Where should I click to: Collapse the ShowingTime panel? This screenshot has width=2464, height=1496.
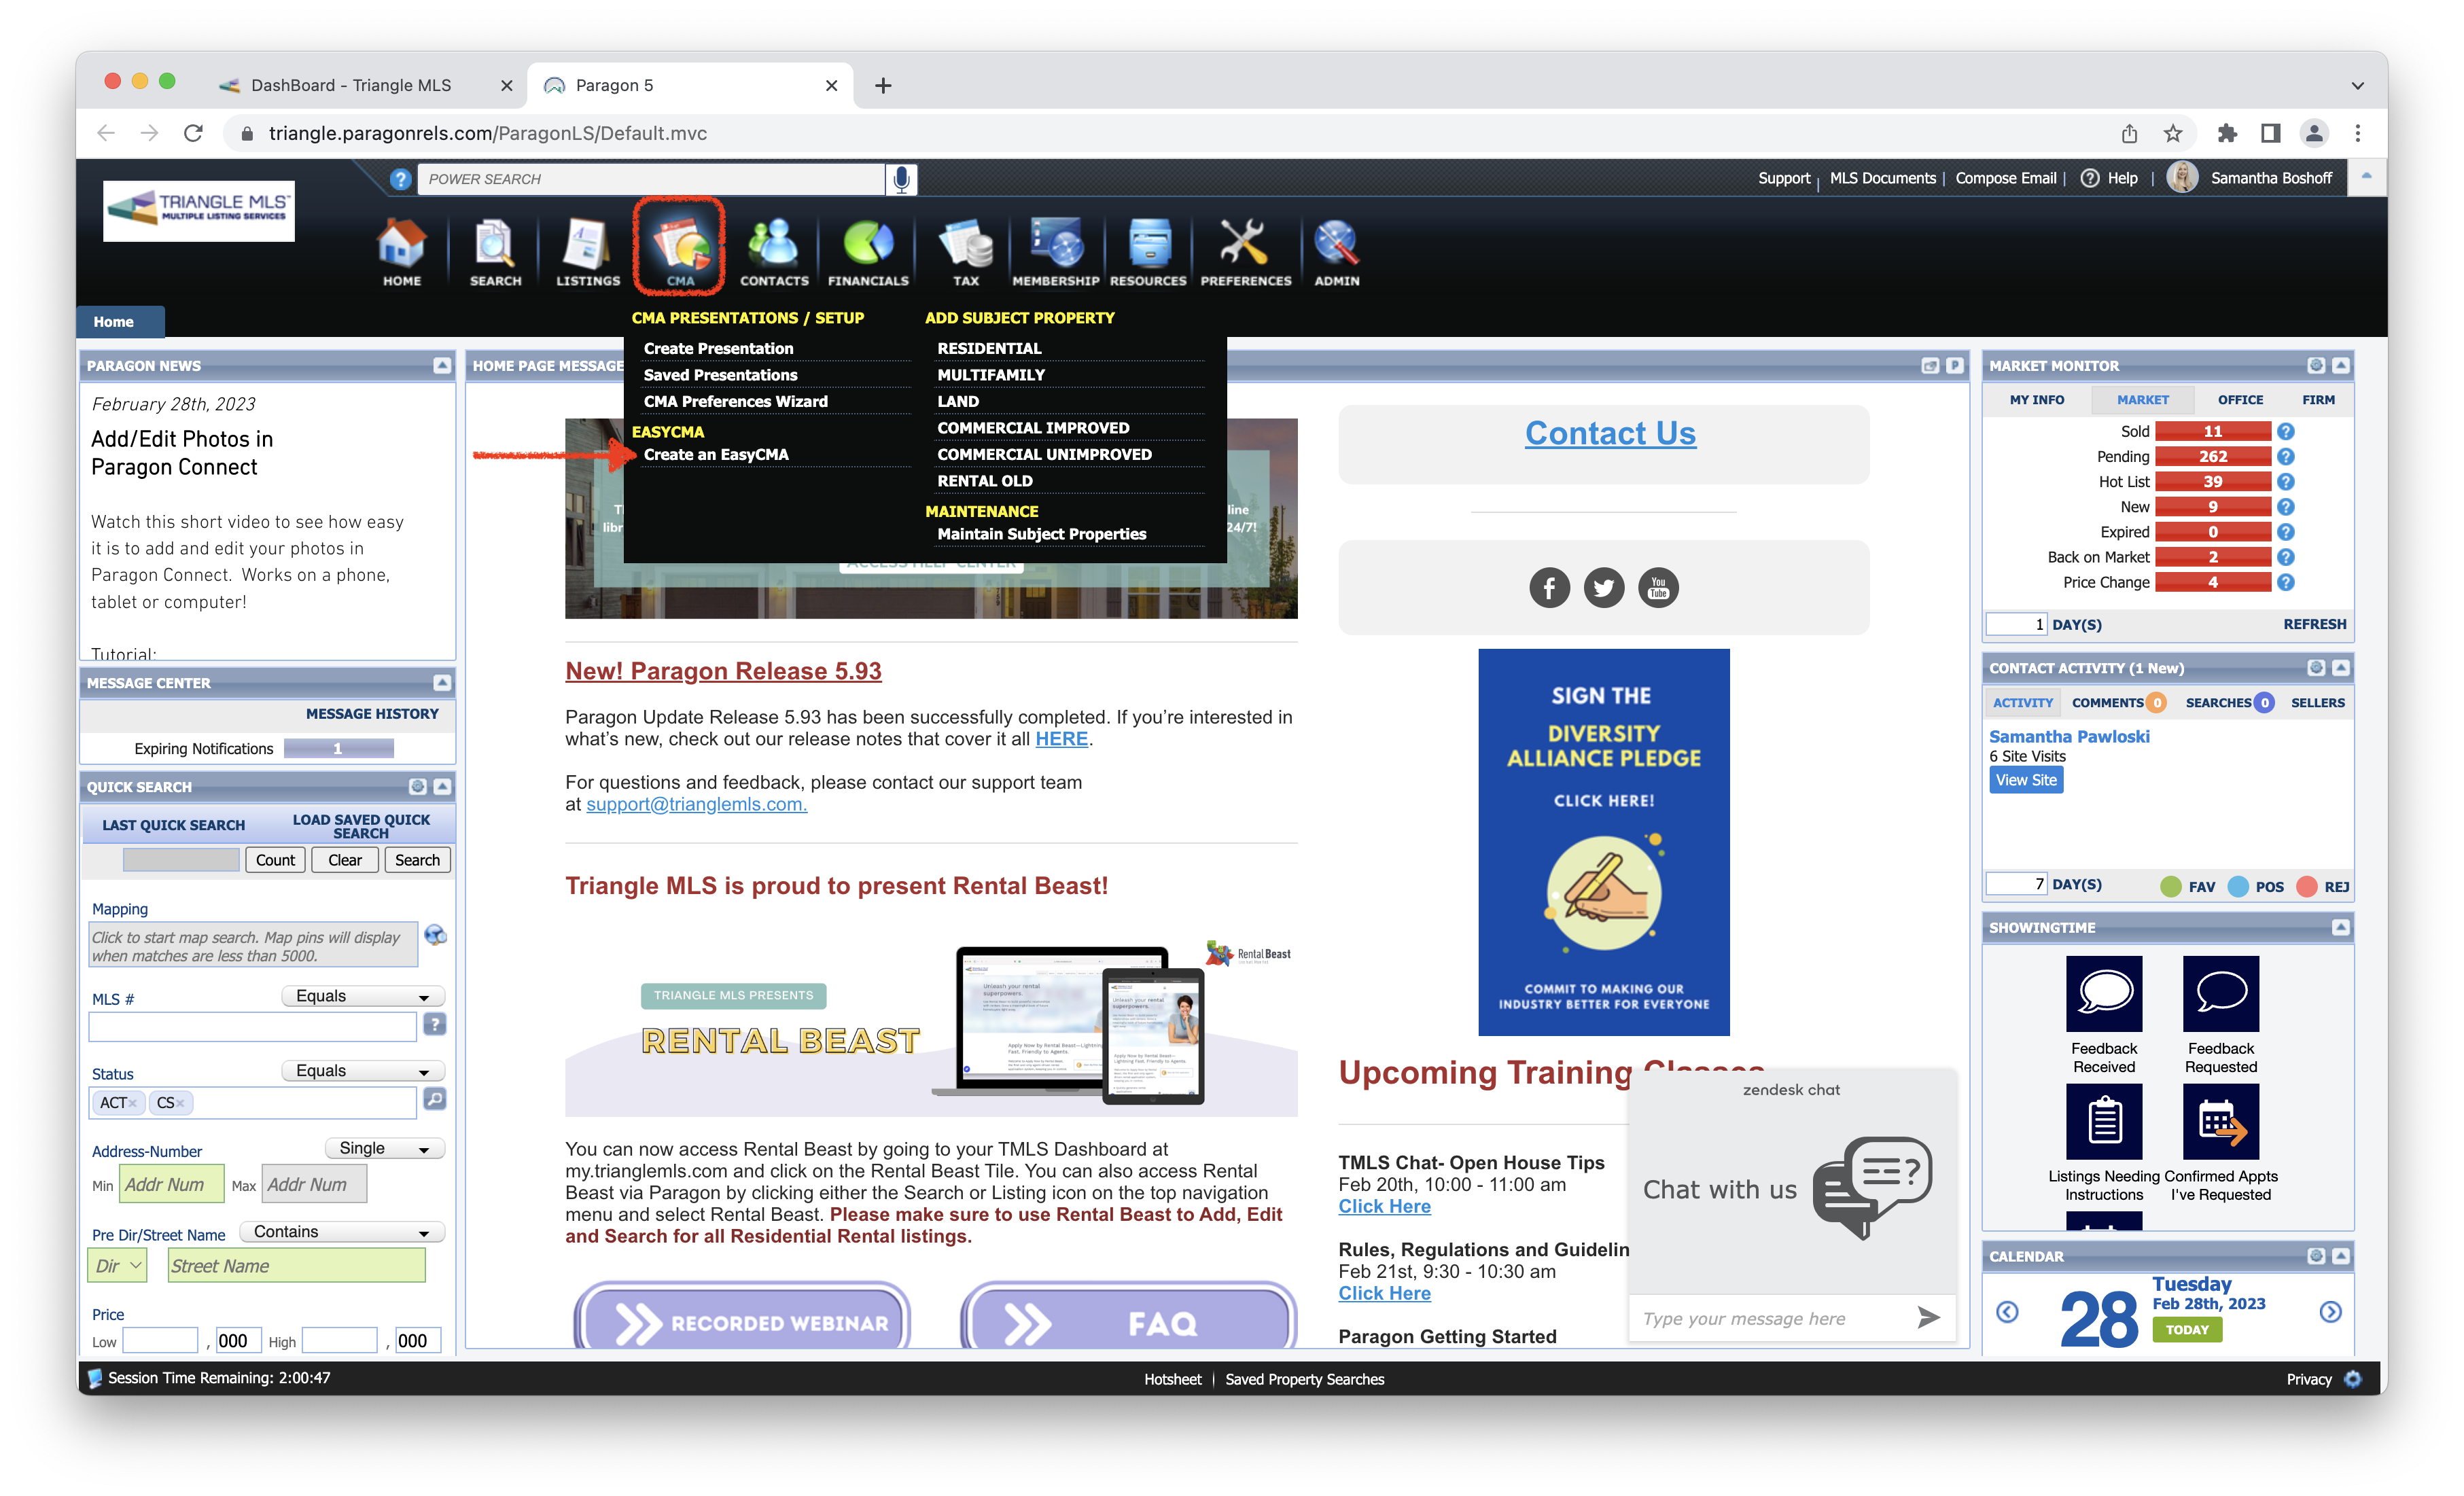coord(2340,927)
